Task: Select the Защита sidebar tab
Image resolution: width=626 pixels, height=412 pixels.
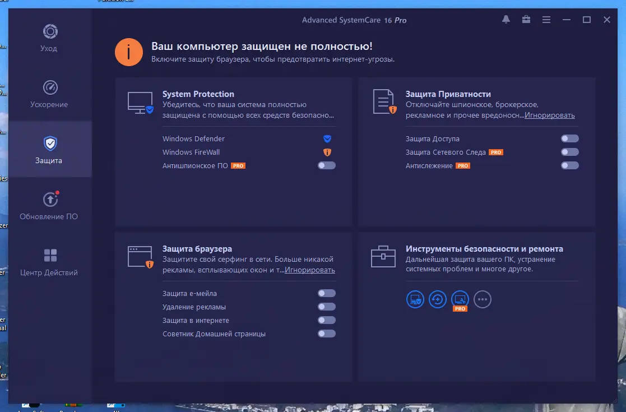Action: (49, 149)
